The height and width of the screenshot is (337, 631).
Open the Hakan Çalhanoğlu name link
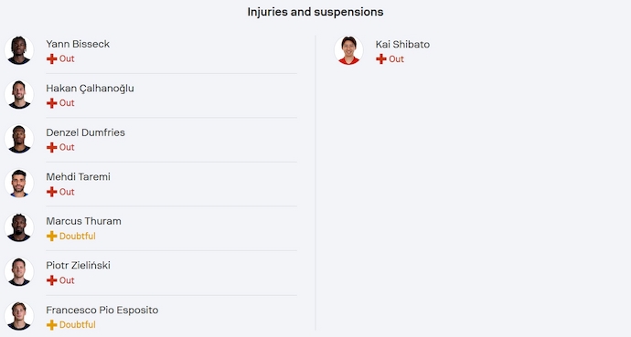pyautogui.click(x=90, y=89)
